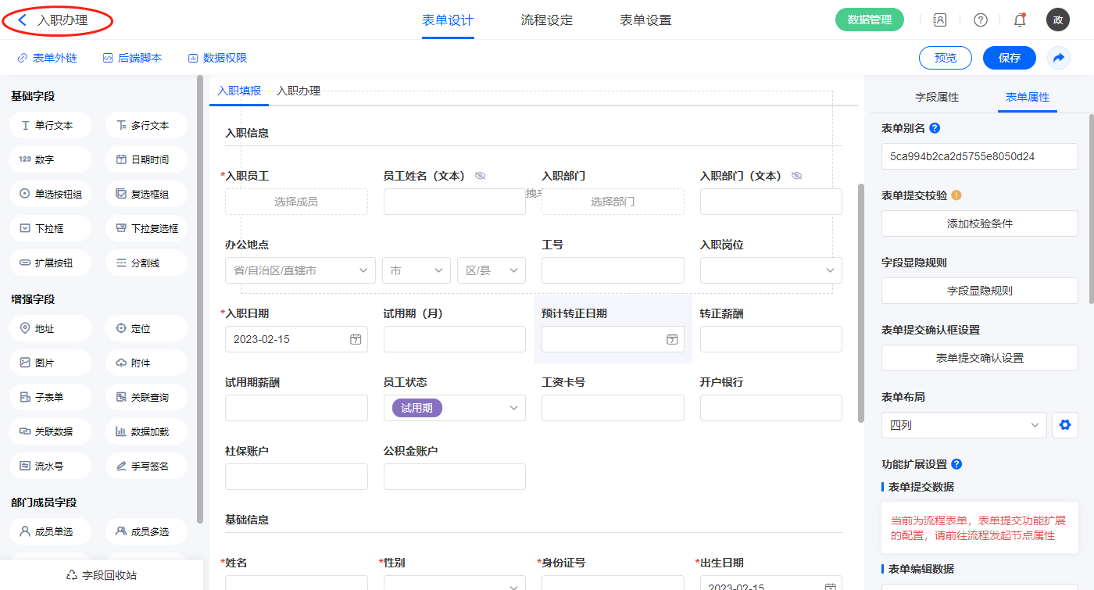Click the 表单别名 help info icon
The image size is (1094, 590).
(935, 128)
